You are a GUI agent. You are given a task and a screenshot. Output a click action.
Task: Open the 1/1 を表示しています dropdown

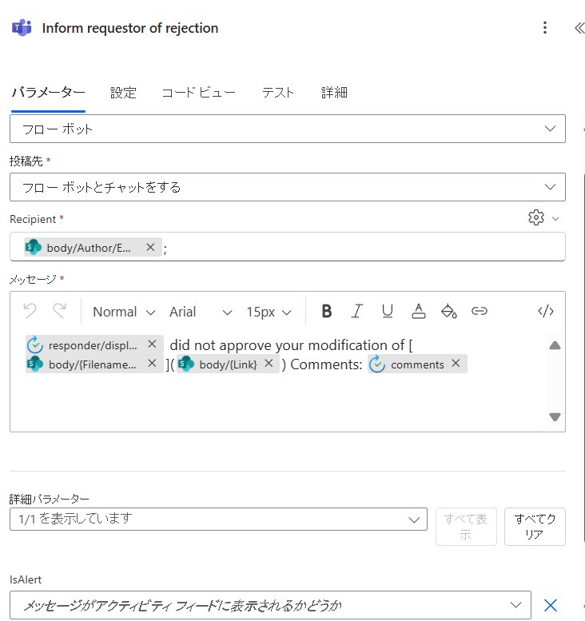pos(218,519)
